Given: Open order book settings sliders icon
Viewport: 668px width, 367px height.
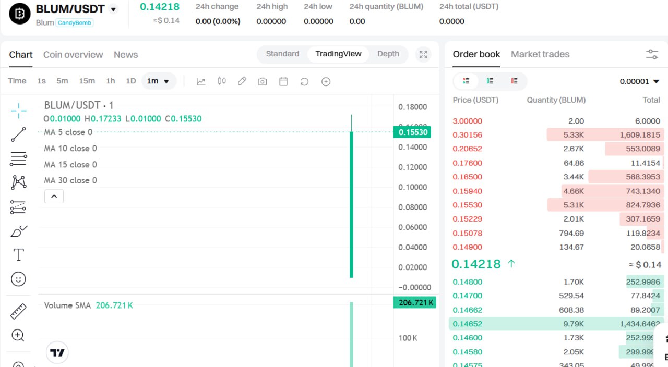Looking at the screenshot, I should tap(652, 54).
